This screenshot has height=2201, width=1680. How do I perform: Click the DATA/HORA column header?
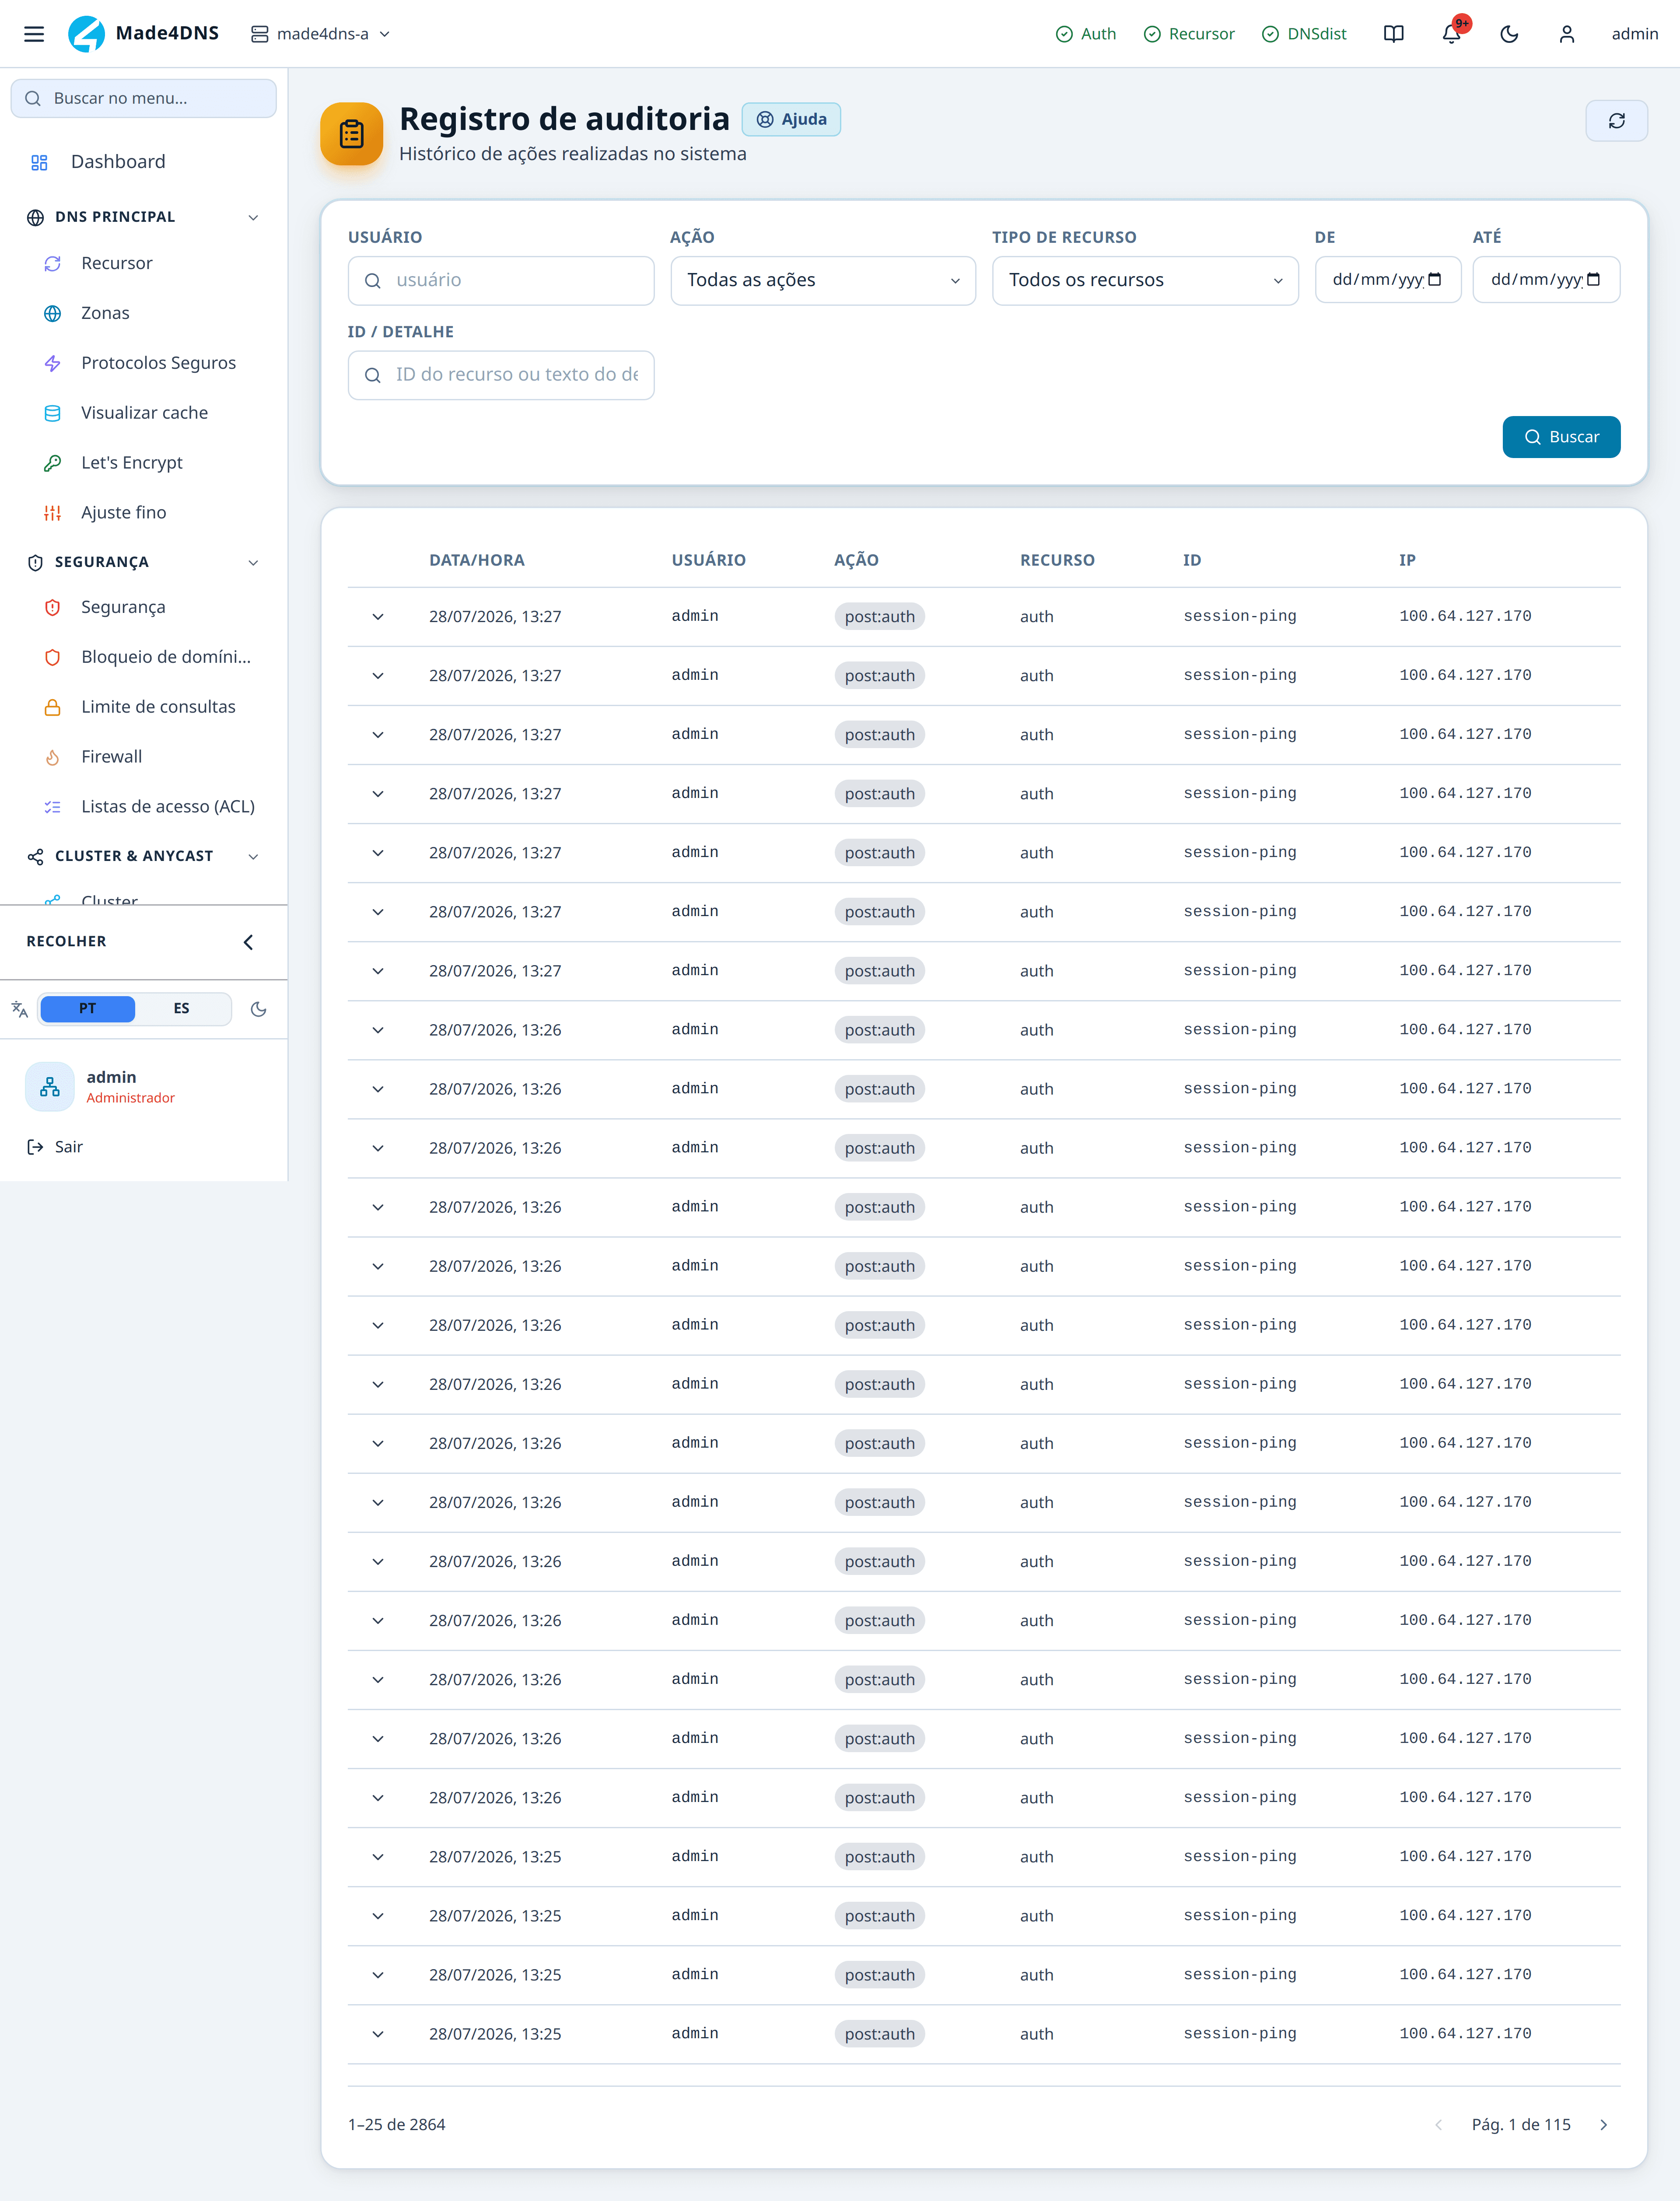click(x=477, y=560)
